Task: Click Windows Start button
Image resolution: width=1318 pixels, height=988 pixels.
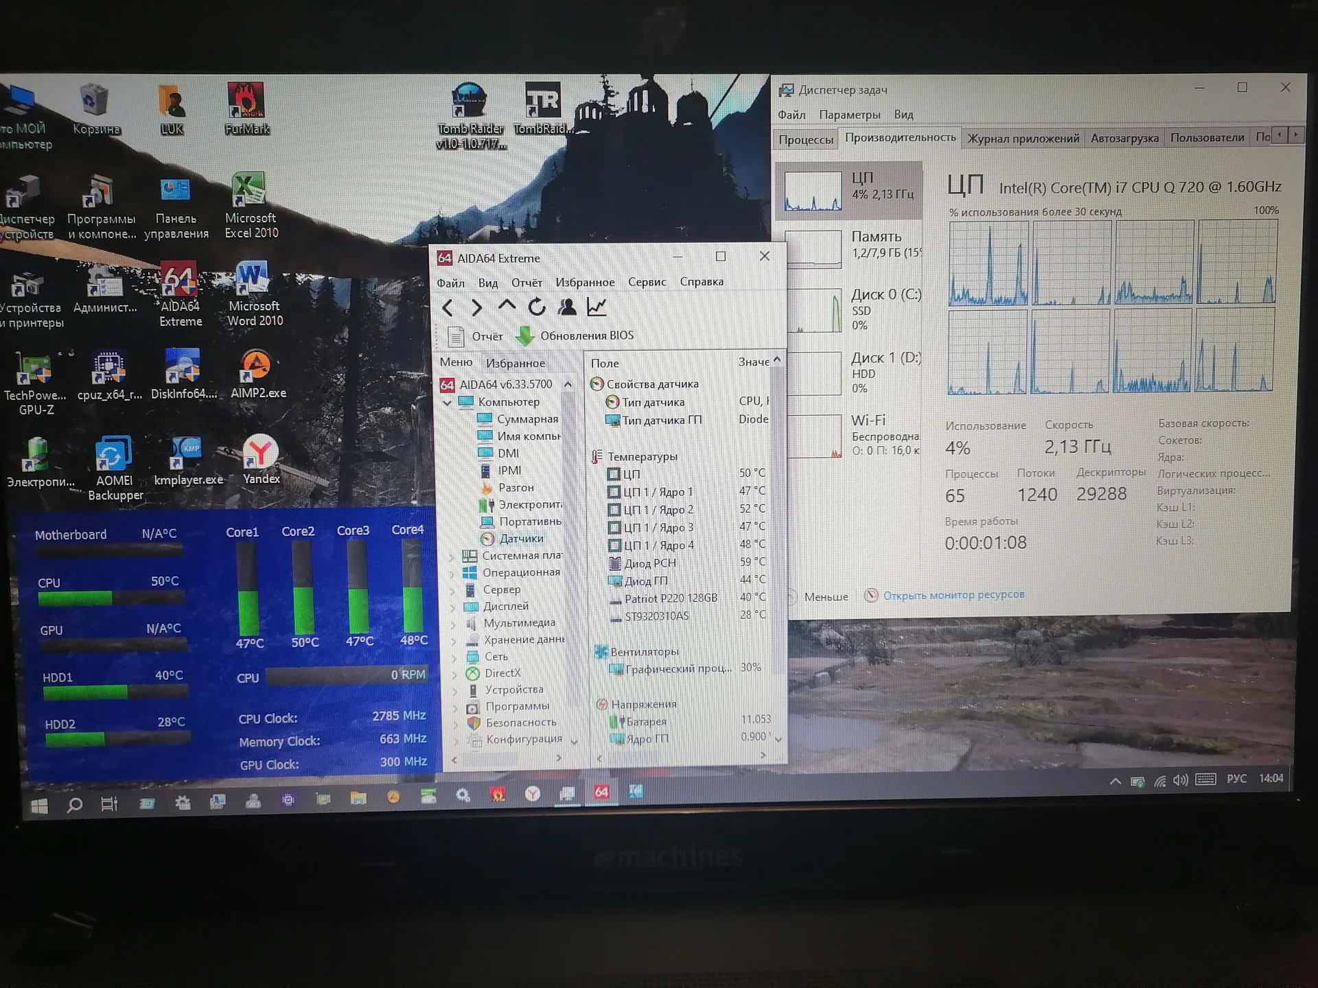Action: (x=40, y=805)
